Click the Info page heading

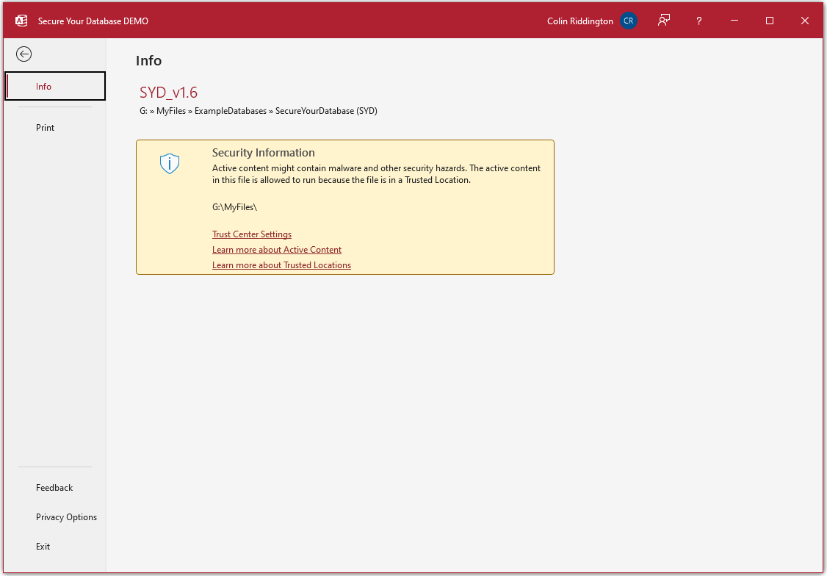coord(149,61)
